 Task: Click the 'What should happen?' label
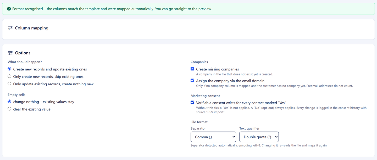pyautogui.click(x=25, y=62)
